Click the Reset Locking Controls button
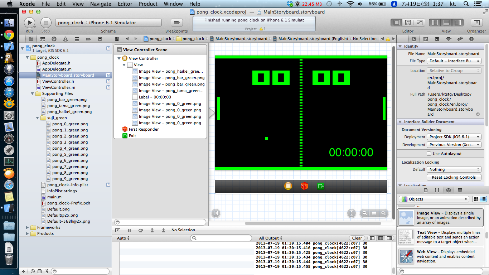This screenshot has height=275, width=489. tap(454, 177)
